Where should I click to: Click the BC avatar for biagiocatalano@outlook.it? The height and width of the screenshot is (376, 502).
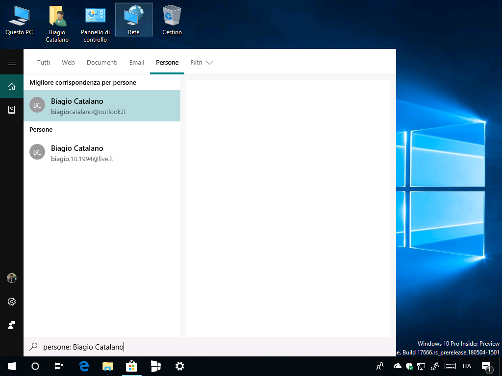tap(37, 105)
